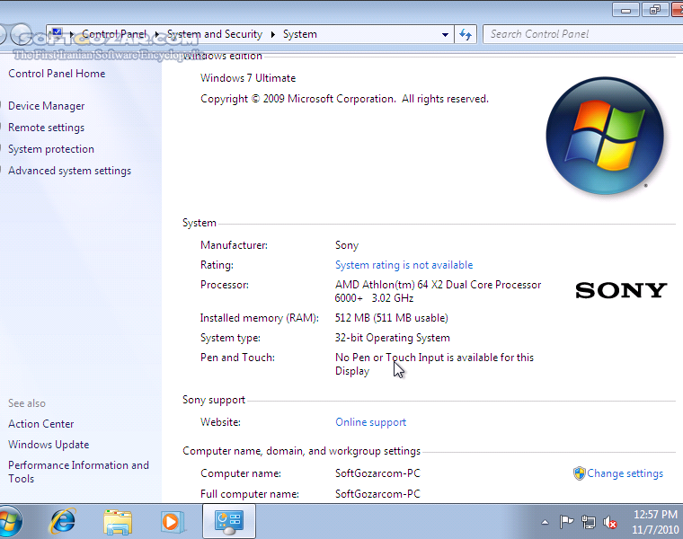Click network tray icon
Viewport: 683px width, 539px height.
point(588,522)
